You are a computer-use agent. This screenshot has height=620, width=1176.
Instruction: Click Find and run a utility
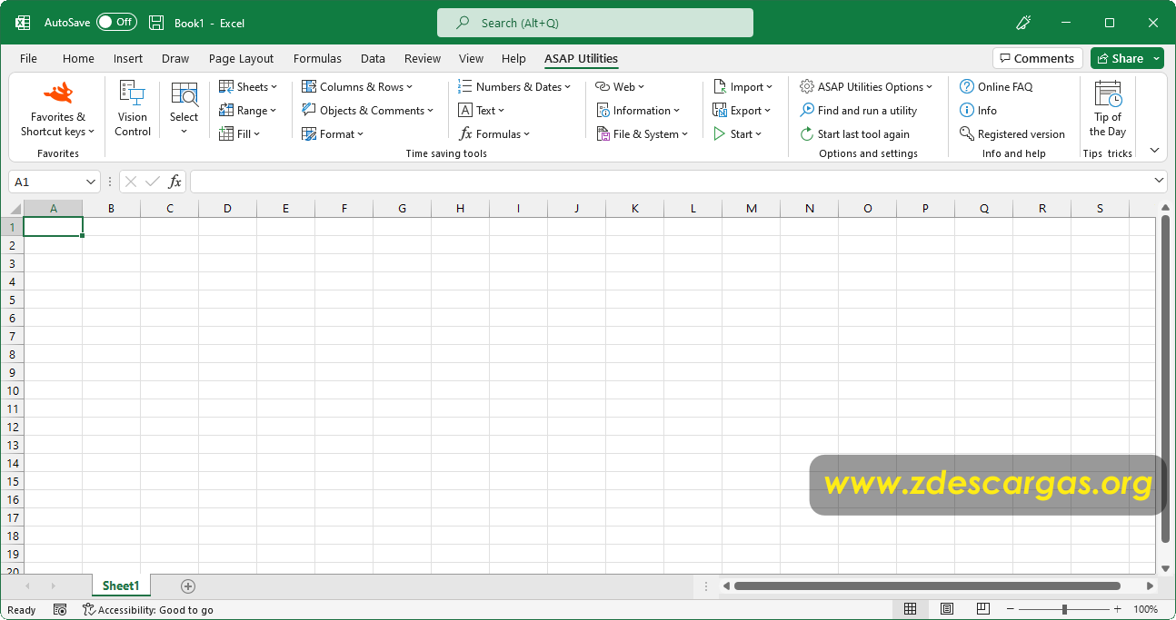point(858,111)
